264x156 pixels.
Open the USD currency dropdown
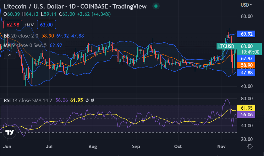[246, 5]
